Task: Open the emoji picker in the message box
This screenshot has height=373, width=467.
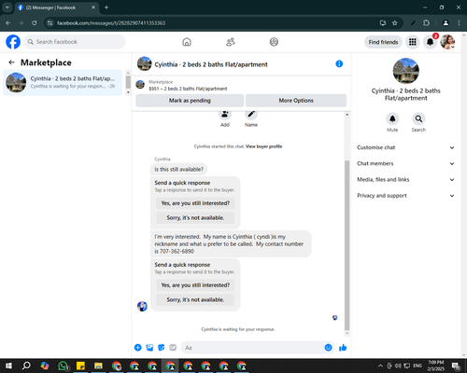Action: 328,348
